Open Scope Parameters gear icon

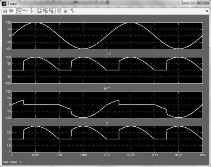[11, 10]
